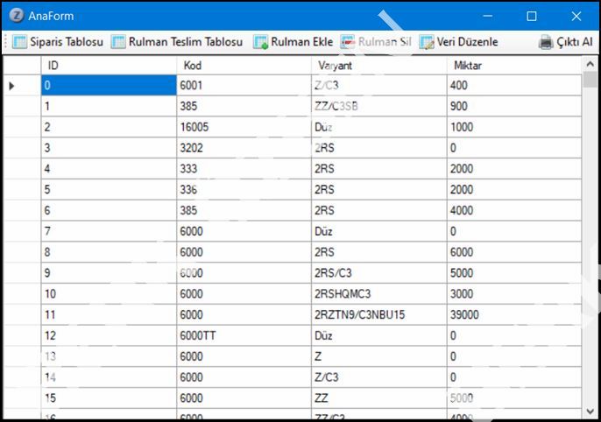The width and height of the screenshot is (601, 422).
Task: Click the Çıktı Al printer icon
Action: coord(546,42)
